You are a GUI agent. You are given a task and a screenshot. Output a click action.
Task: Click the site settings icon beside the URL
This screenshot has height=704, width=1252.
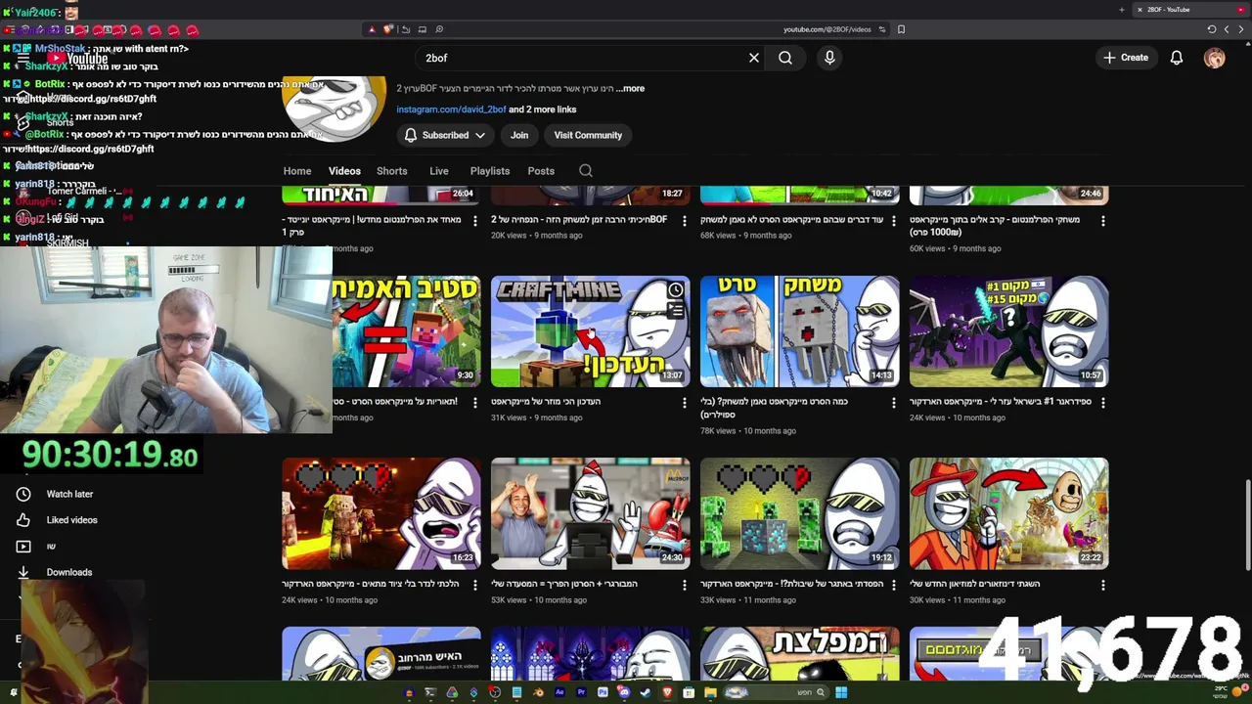881,29
